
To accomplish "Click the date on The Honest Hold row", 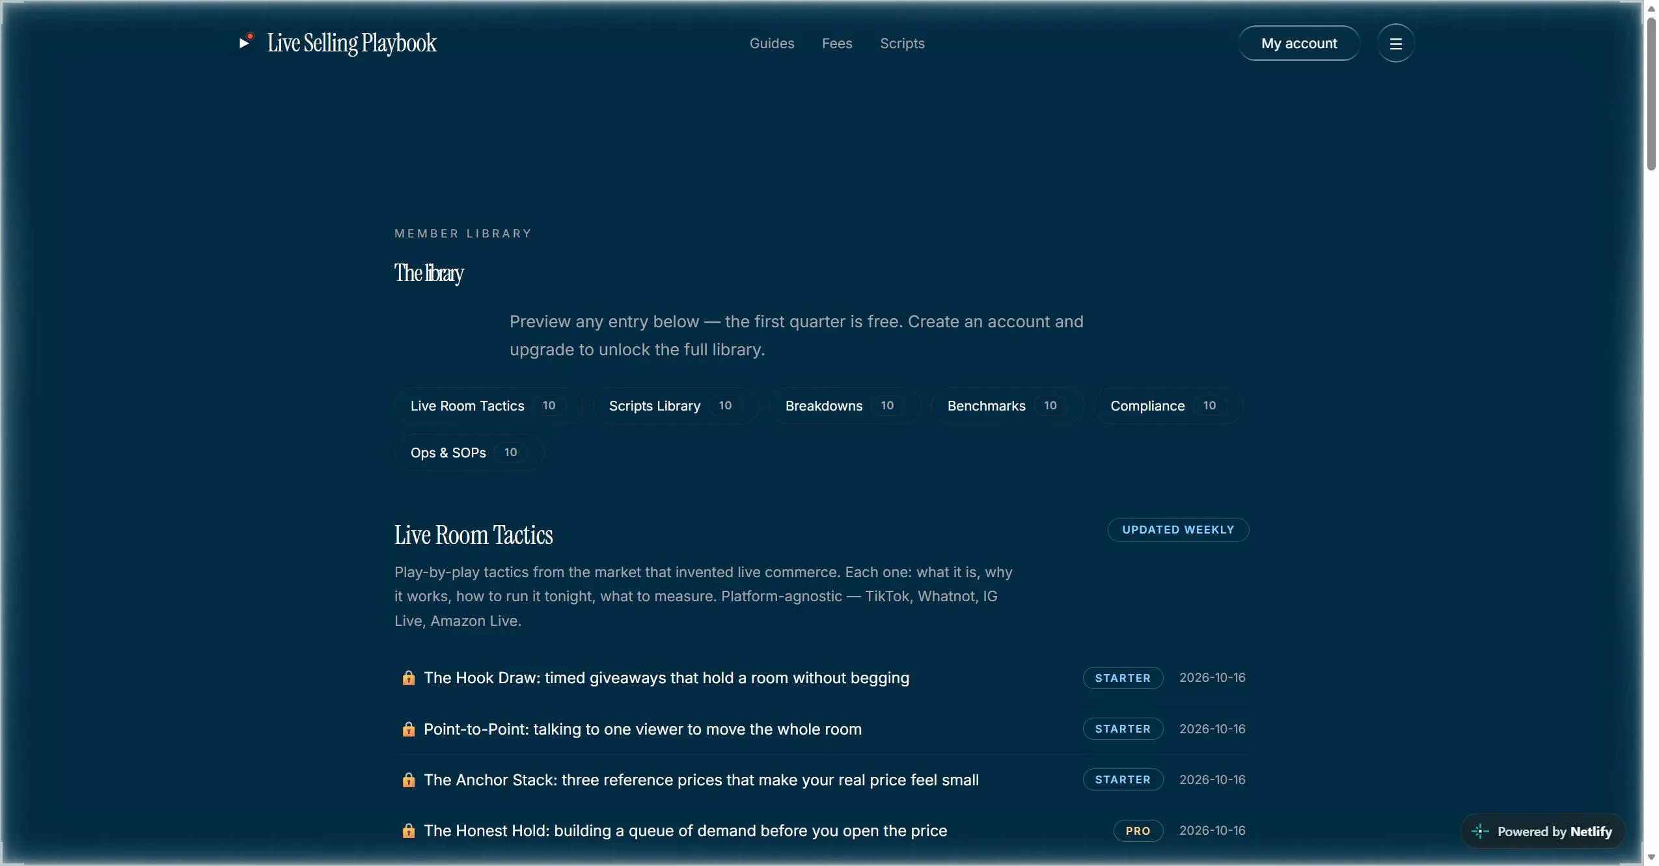I will 1212,831.
